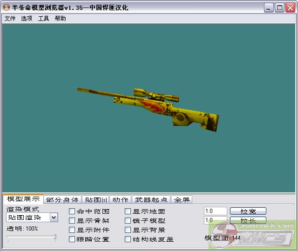Switch to the 全屏 tab

click(x=182, y=199)
